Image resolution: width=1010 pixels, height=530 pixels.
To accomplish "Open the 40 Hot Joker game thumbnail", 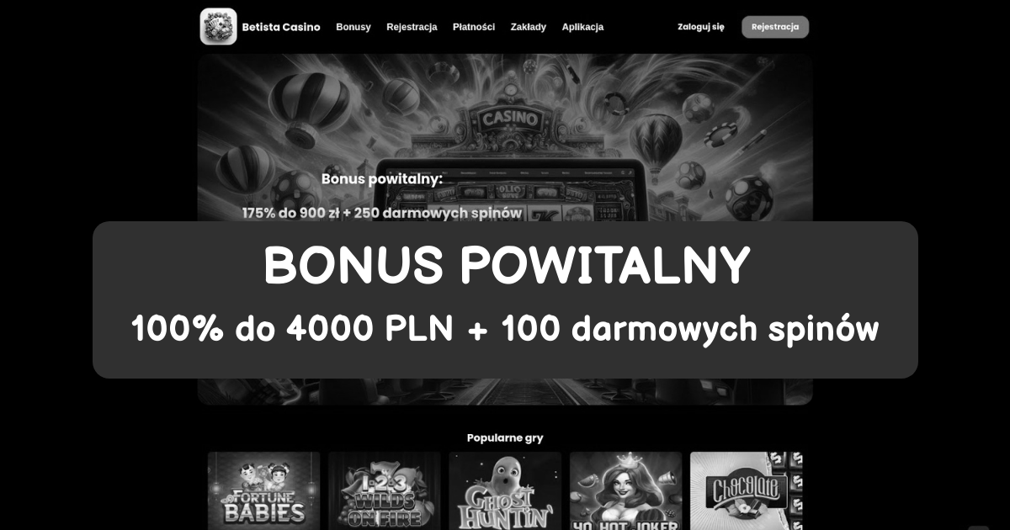I will pyautogui.click(x=625, y=490).
